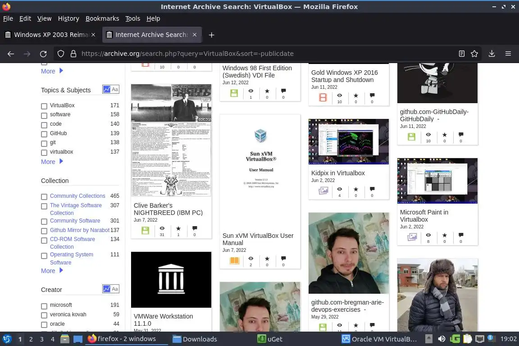Screen dimensions: 519x346
Task: Click views eye icon under Sun xVM VirtualBox manual
Action: point(251,259)
